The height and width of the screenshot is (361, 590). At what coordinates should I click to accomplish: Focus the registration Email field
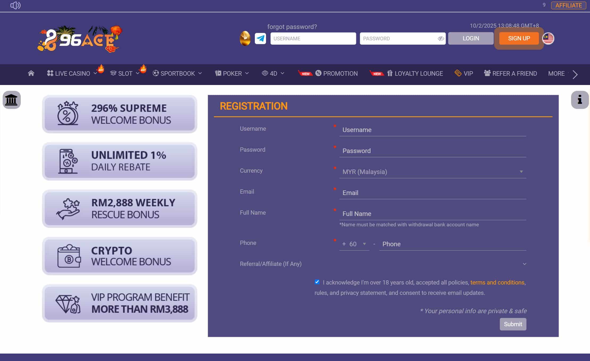433,193
